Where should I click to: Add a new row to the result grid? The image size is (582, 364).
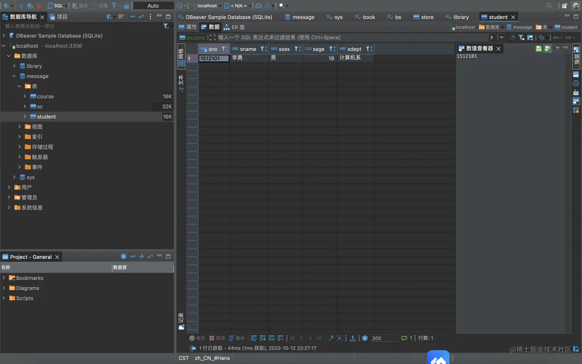263,338
